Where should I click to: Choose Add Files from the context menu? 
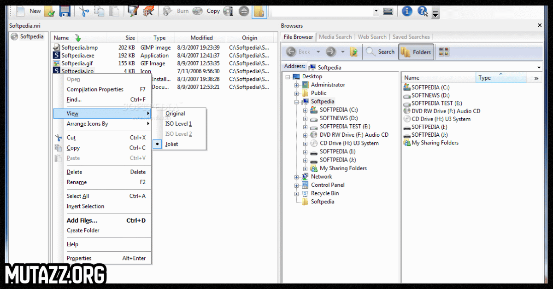[82, 220]
